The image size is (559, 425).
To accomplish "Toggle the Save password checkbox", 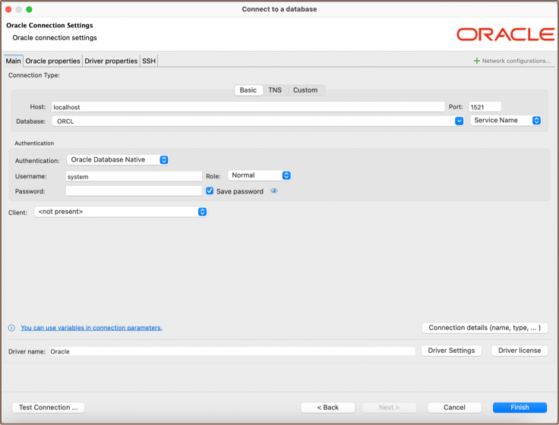I will [x=210, y=191].
